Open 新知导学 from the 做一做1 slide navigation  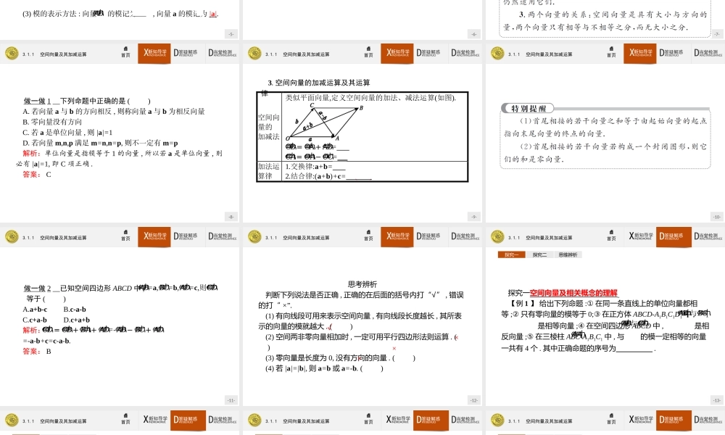click(x=153, y=53)
